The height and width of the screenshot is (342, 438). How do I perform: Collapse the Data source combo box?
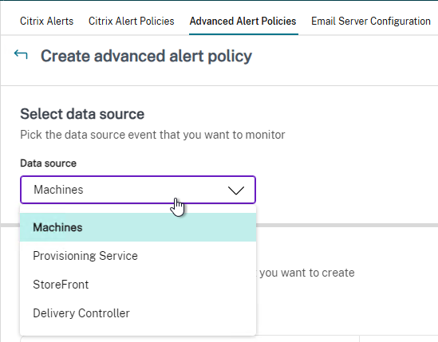tap(138, 190)
